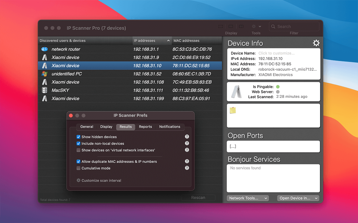
Task: Click the device picture in status card
Action: pyautogui.click(x=237, y=92)
